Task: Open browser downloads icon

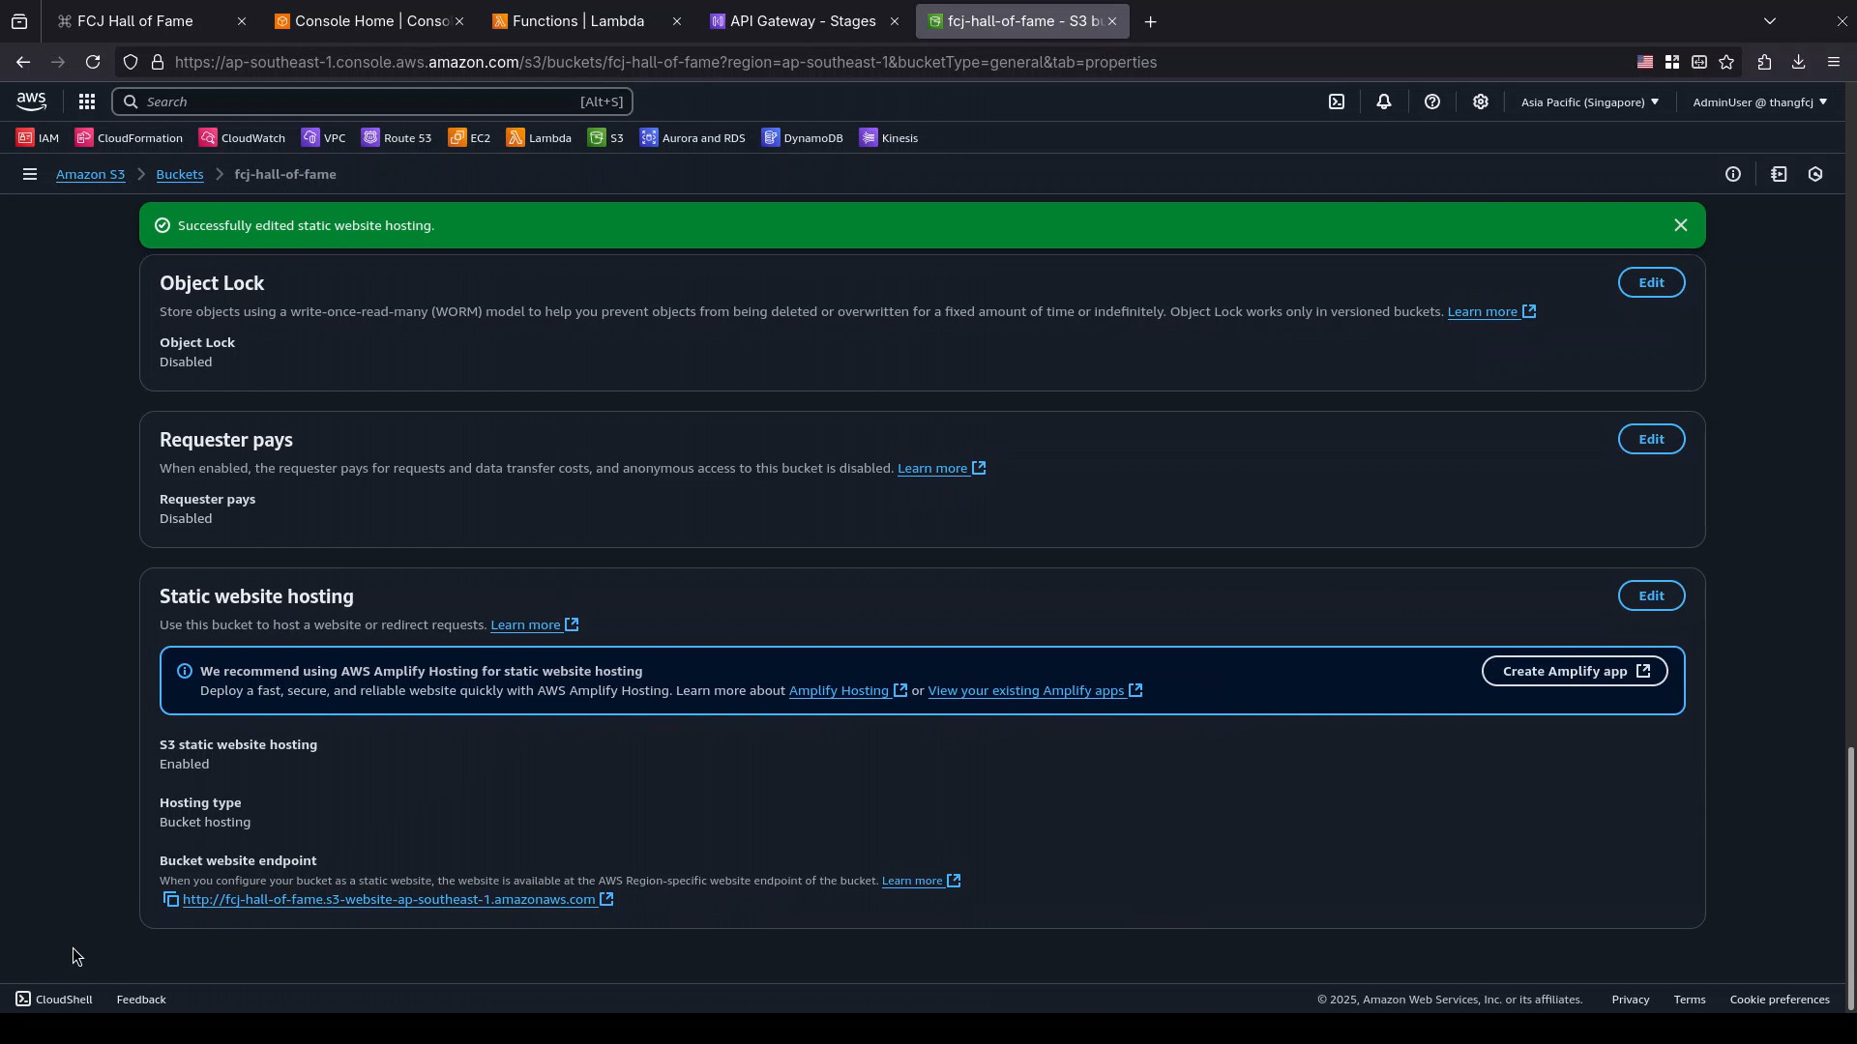Action: point(1799,62)
